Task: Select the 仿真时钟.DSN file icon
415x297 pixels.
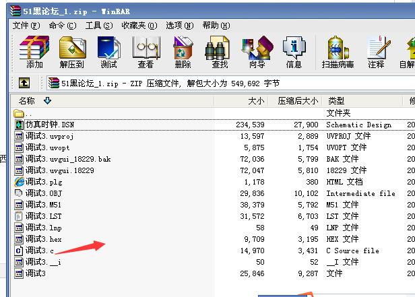Action: 19,125
